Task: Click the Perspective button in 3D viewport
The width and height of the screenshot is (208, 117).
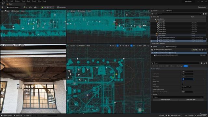Action: 9,45
